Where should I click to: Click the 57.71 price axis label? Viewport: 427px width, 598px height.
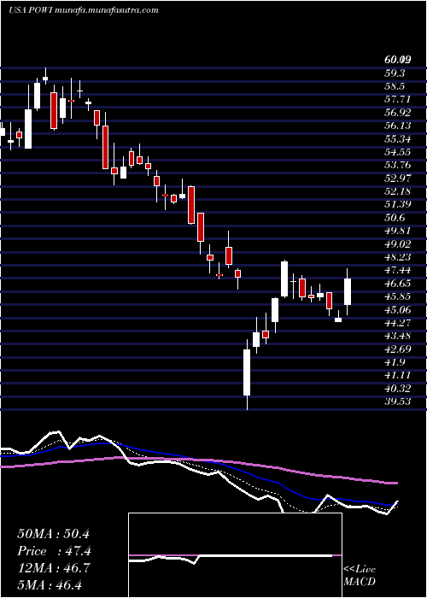pos(399,100)
